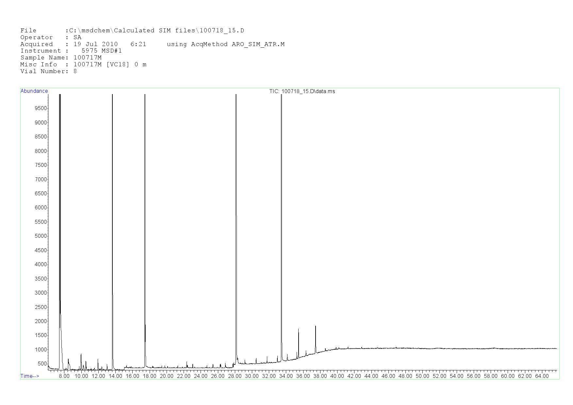This screenshot has height=405, width=573.
Task: Click the 64.00 time axis label
Action: pyautogui.click(x=542, y=376)
